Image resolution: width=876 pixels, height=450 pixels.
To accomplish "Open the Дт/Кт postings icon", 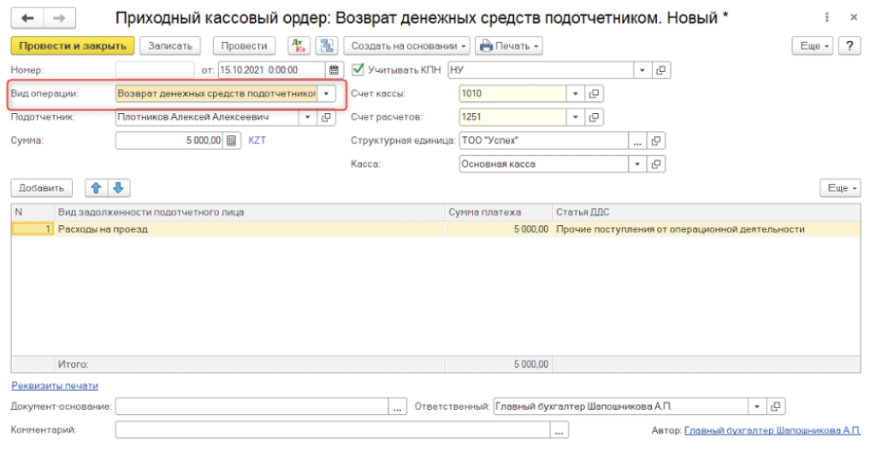I will tap(299, 45).
